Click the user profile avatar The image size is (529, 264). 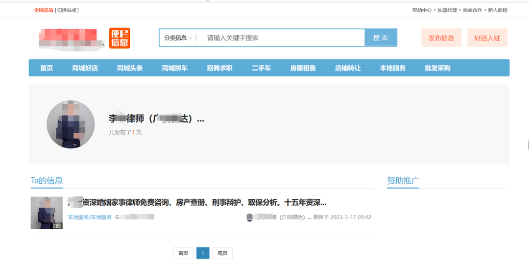click(x=71, y=124)
